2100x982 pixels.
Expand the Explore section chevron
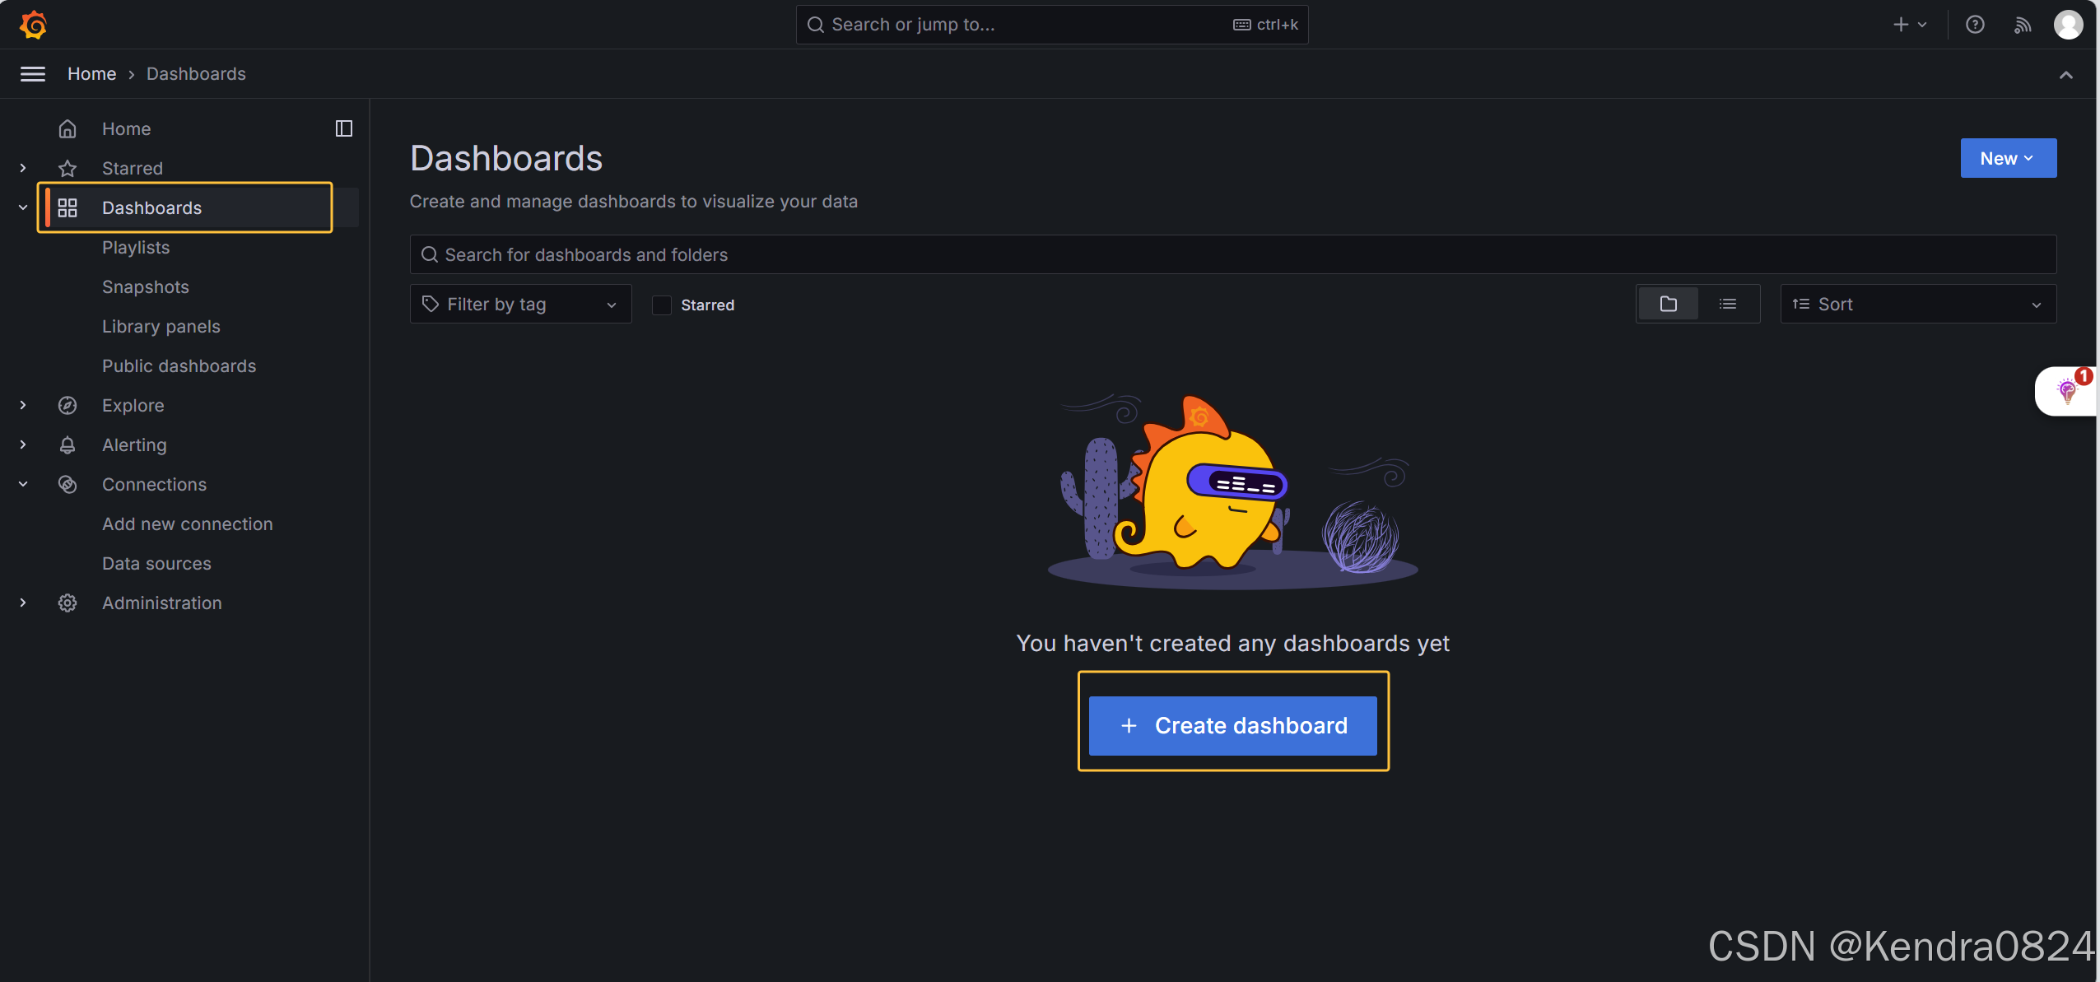coord(23,405)
